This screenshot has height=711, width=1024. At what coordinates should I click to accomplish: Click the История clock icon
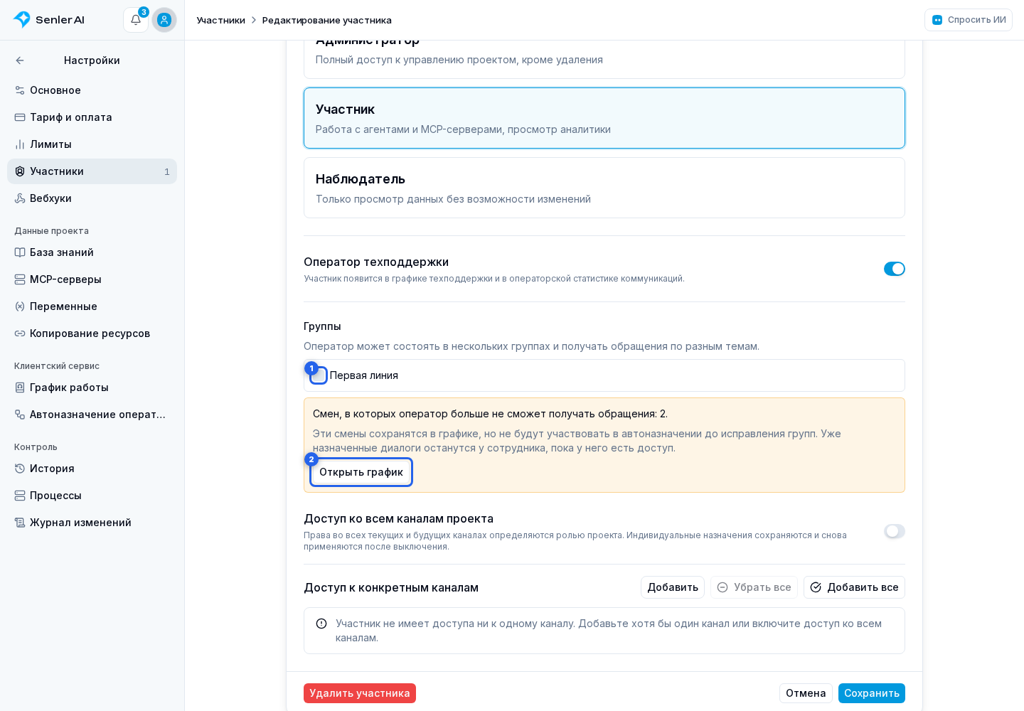coord(20,469)
